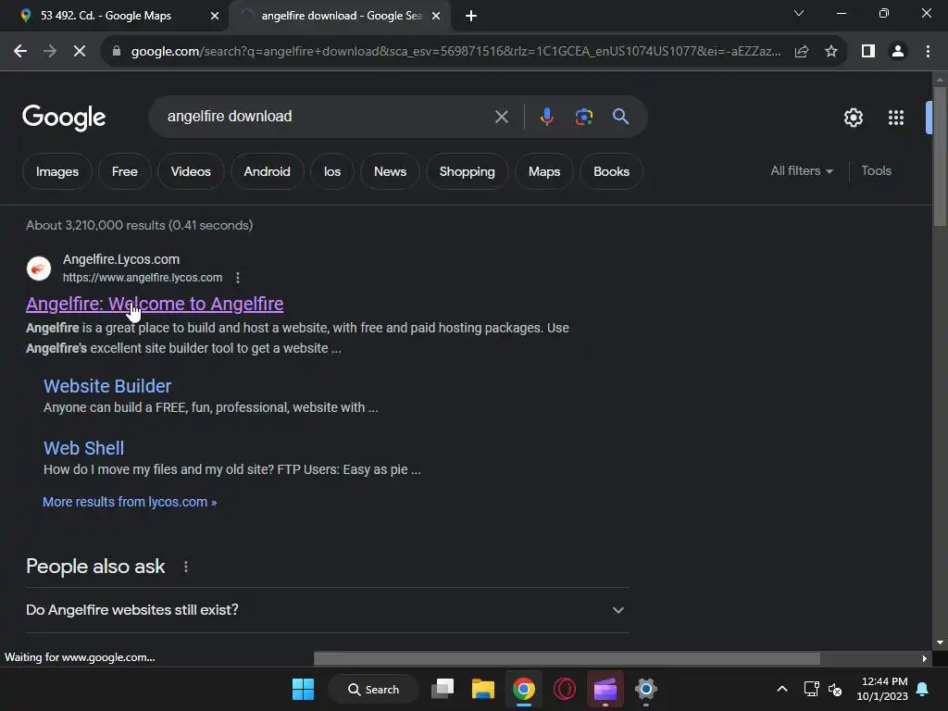
Task: Start voice search with microphone
Action: tap(546, 117)
